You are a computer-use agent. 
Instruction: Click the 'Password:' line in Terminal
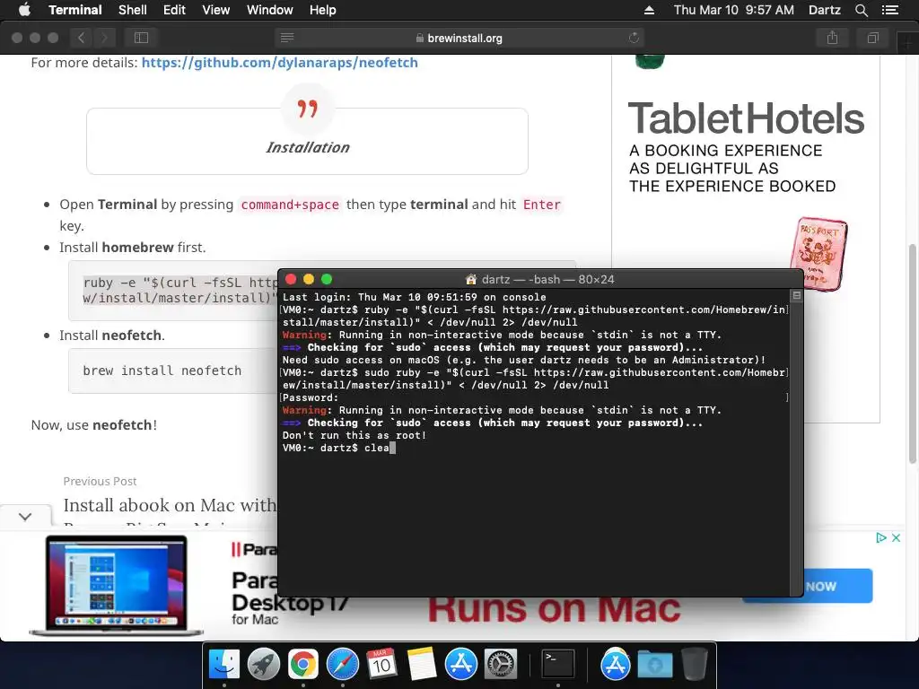311,397
